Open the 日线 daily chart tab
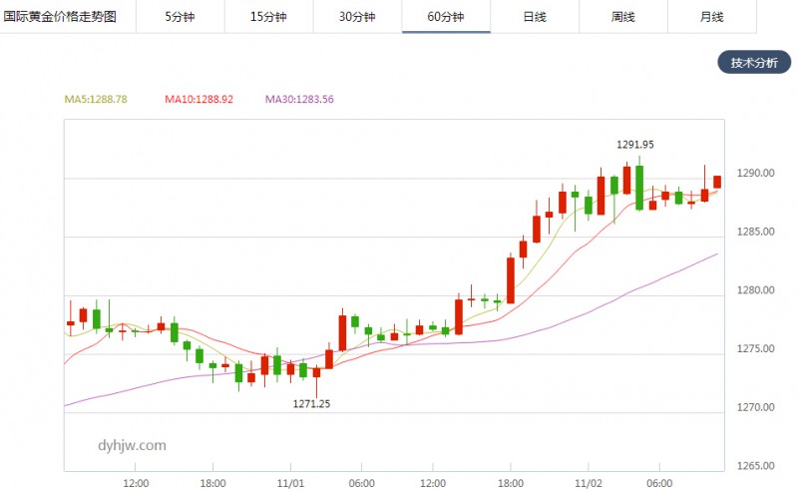Viewport: 798px width, 492px height. coord(535,17)
